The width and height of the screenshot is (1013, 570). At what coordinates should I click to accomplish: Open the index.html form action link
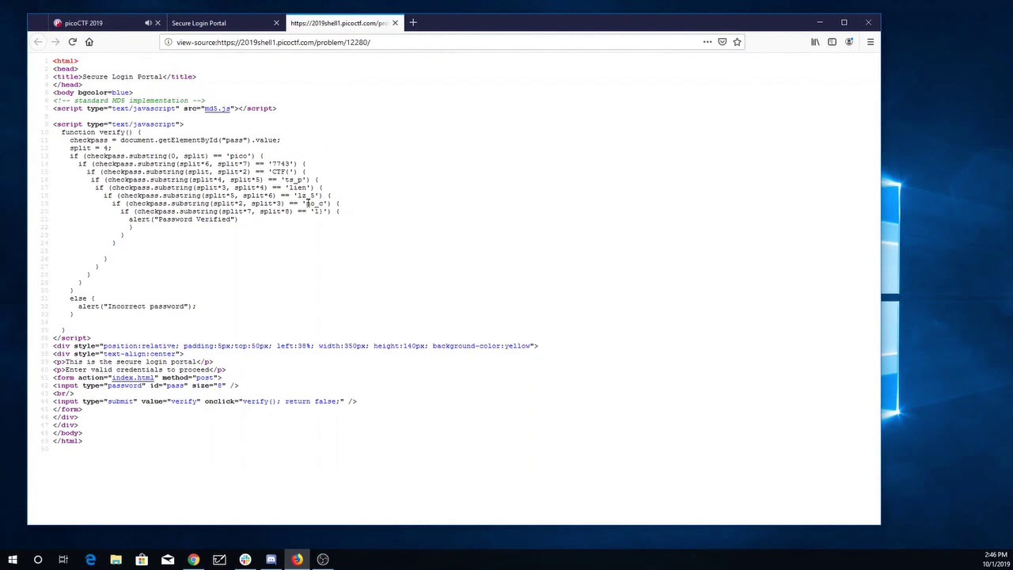pos(132,378)
